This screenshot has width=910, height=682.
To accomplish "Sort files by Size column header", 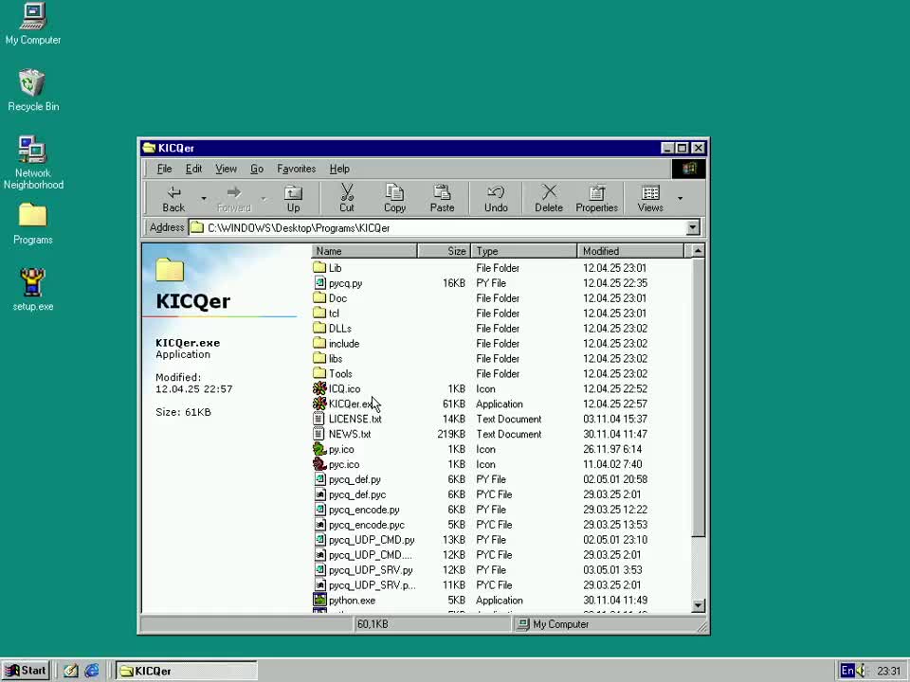I will click(x=445, y=251).
